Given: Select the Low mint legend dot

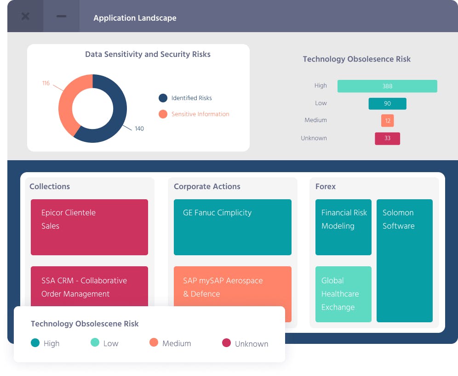Looking at the screenshot, I should click(95, 342).
